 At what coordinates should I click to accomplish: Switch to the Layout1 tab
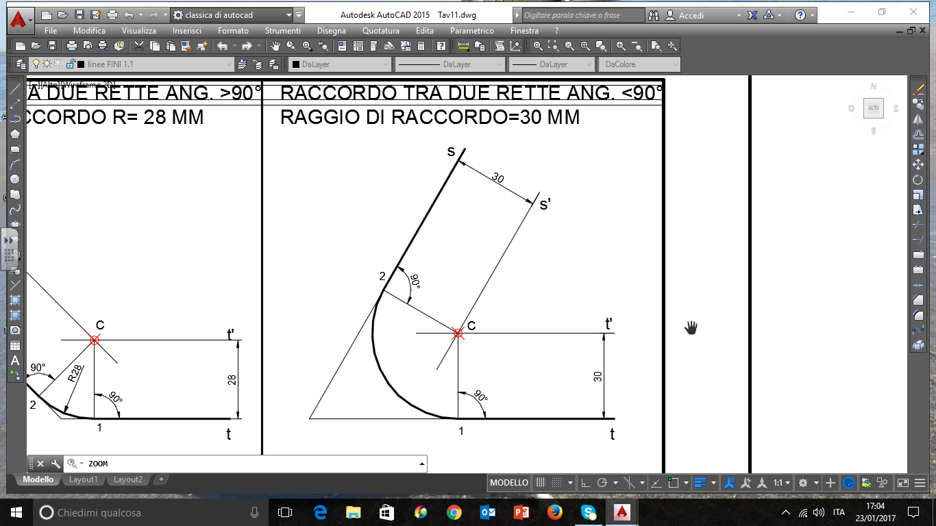click(83, 479)
